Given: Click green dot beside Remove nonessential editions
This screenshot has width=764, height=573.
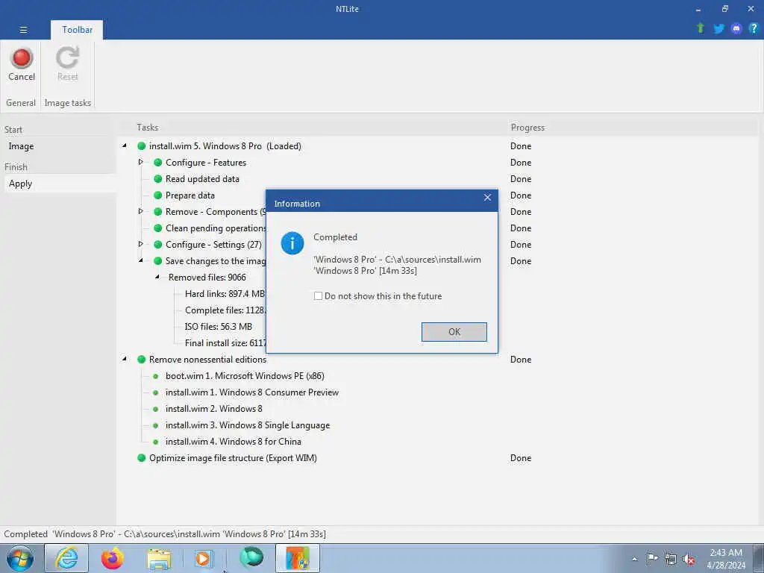Looking at the screenshot, I should pos(141,360).
